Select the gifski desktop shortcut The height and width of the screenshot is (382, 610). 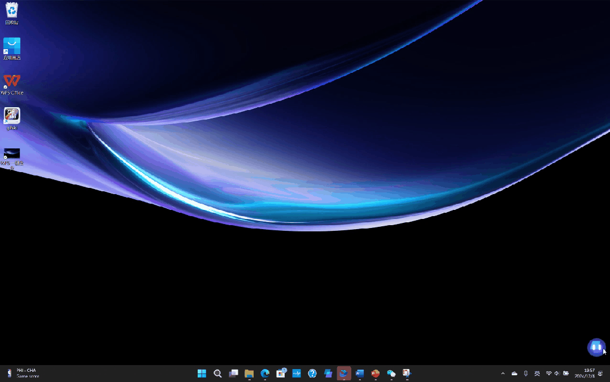[x=12, y=119]
